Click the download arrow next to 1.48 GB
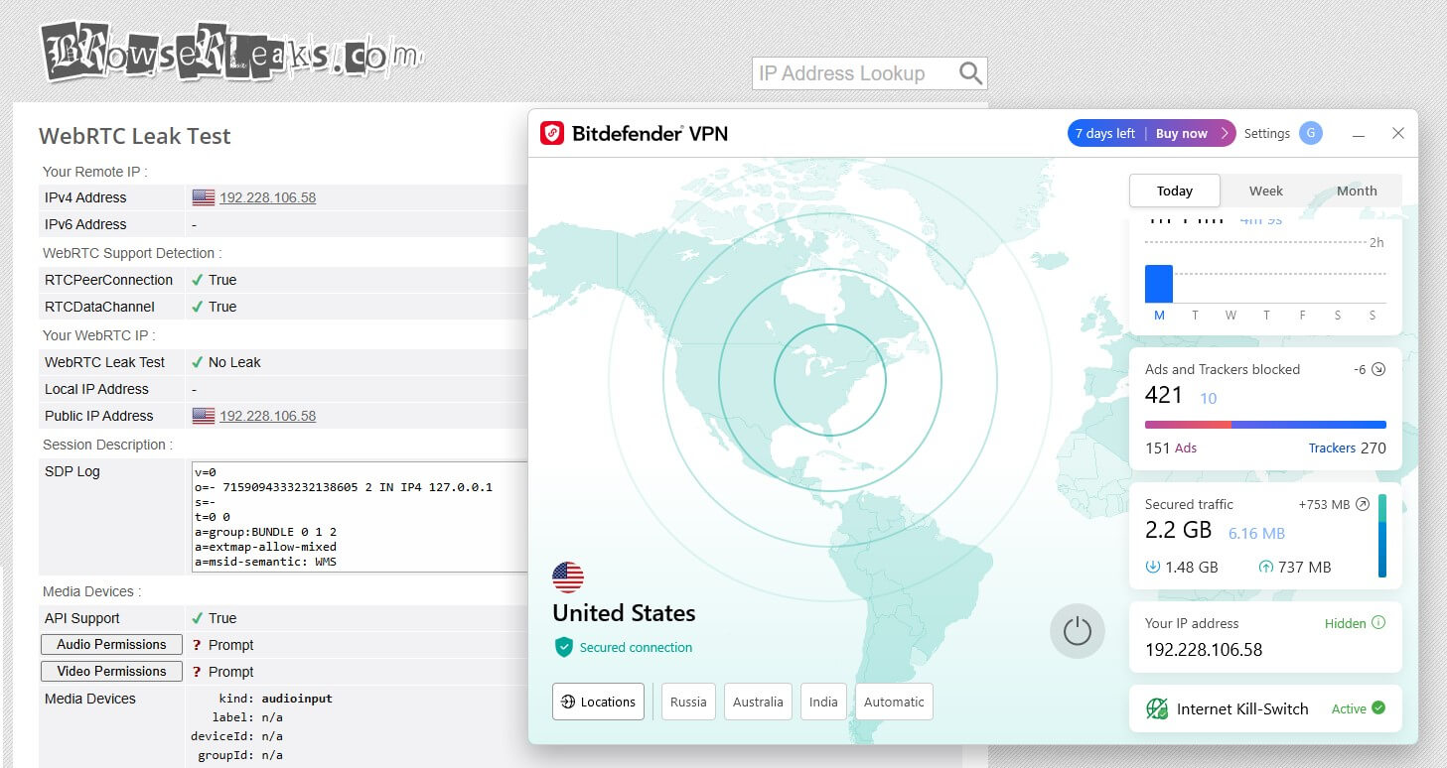The image size is (1447, 768). (x=1152, y=567)
